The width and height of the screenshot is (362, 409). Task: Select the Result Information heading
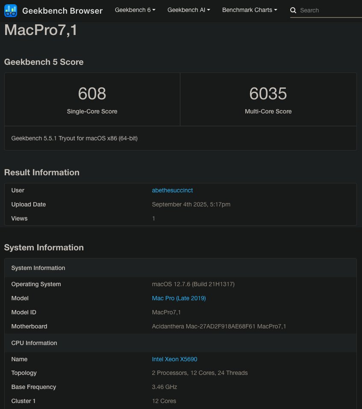tap(41, 172)
